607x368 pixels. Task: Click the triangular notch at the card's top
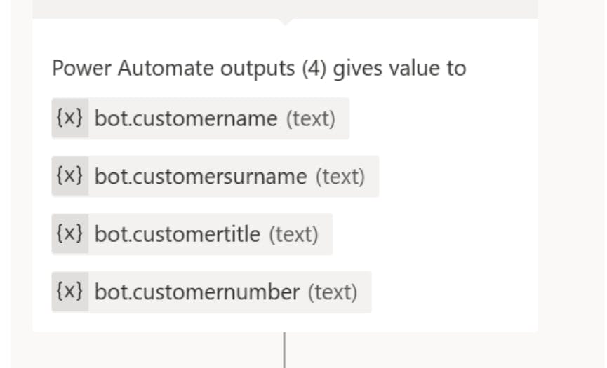coord(285,22)
